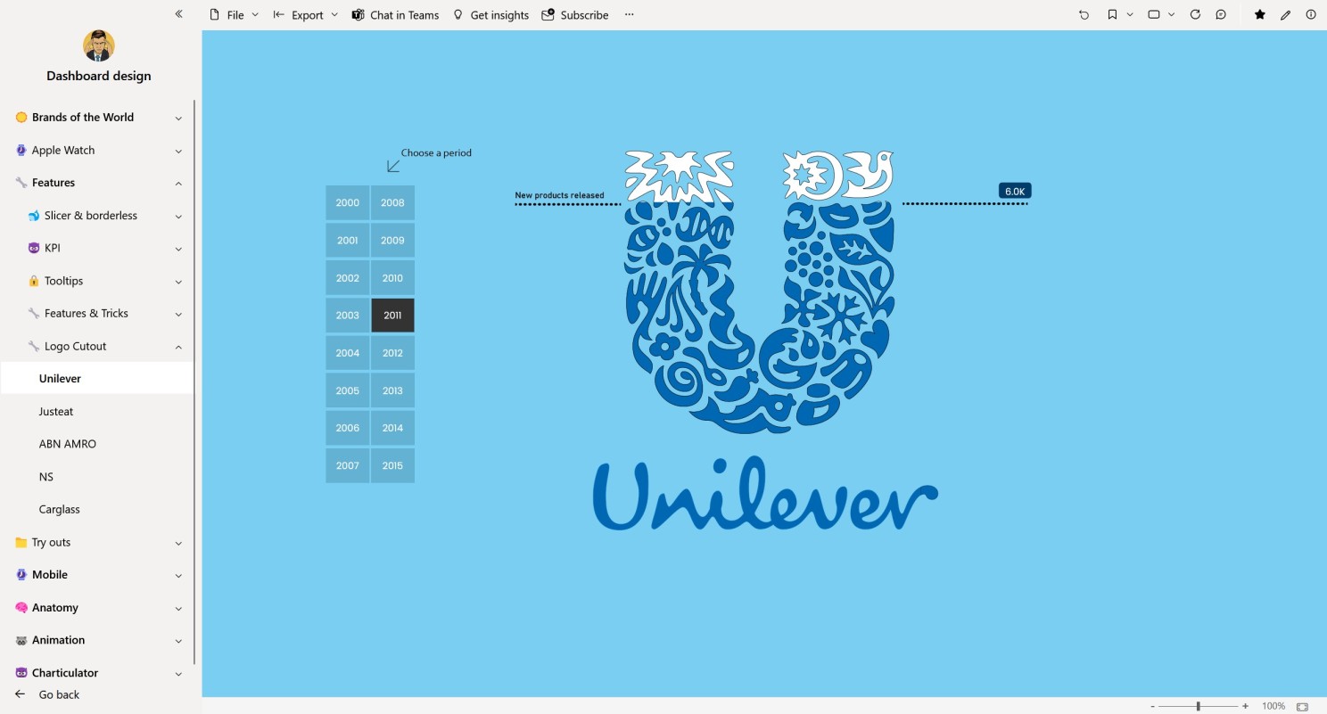Expand the Brands of the World section
This screenshot has height=714, width=1327.
(178, 118)
